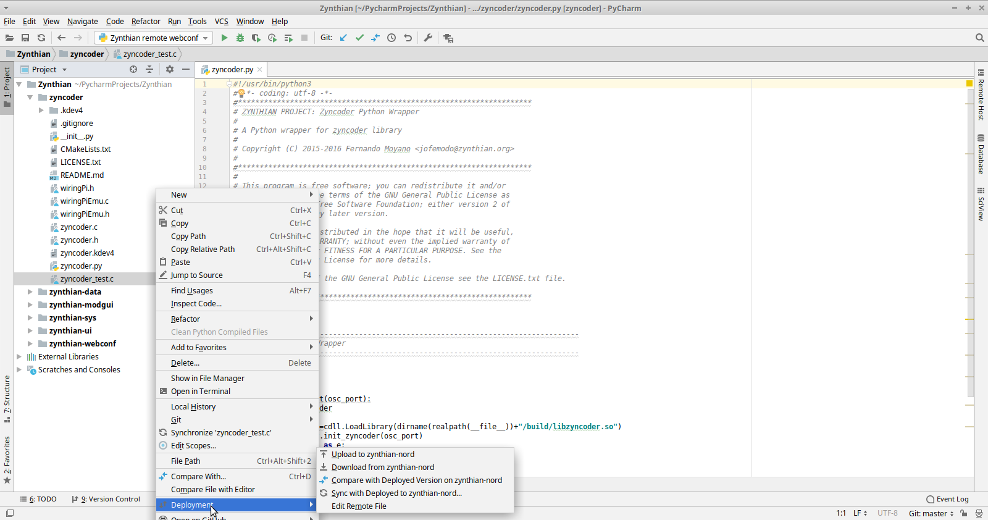The height and width of the screenshot is (520, 988).
Task: Hide the Project panel with minus icon
Action: [186, 69]
